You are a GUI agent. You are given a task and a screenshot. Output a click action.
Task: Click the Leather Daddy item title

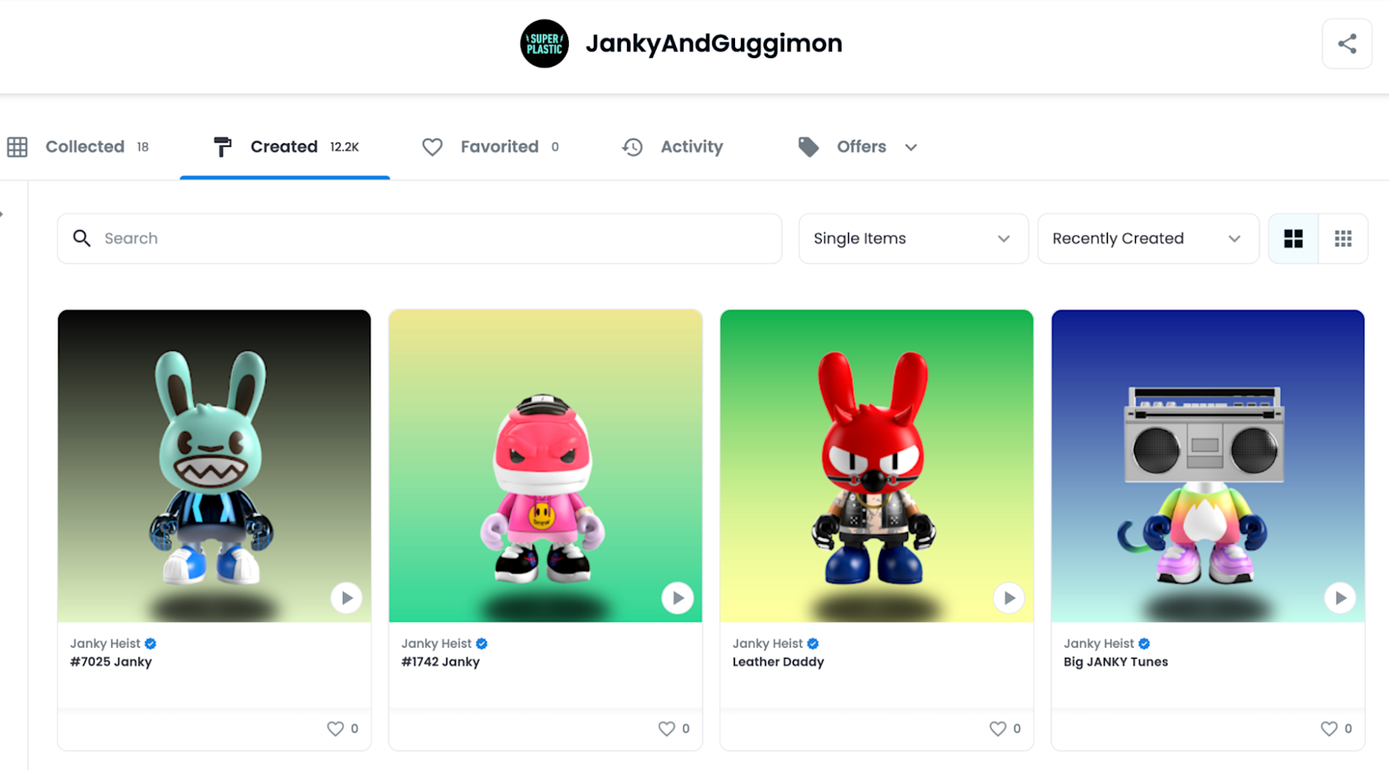(x=778, y=662)
